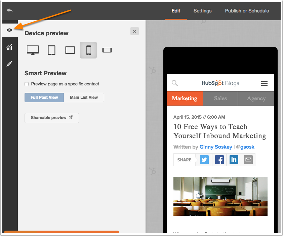Click author link Ginny Soskey
Screen dimensions: 283x236
pos(216,147)
